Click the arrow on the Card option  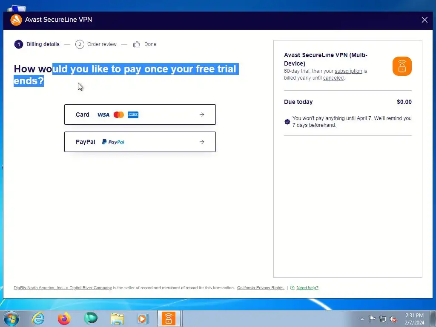pyautogui.click(x=202, y=115)
